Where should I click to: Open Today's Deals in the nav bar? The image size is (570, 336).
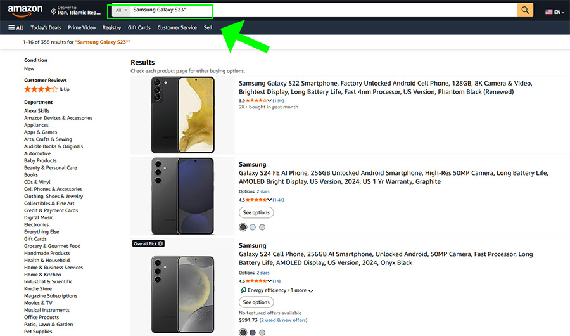tap(46, 28)
